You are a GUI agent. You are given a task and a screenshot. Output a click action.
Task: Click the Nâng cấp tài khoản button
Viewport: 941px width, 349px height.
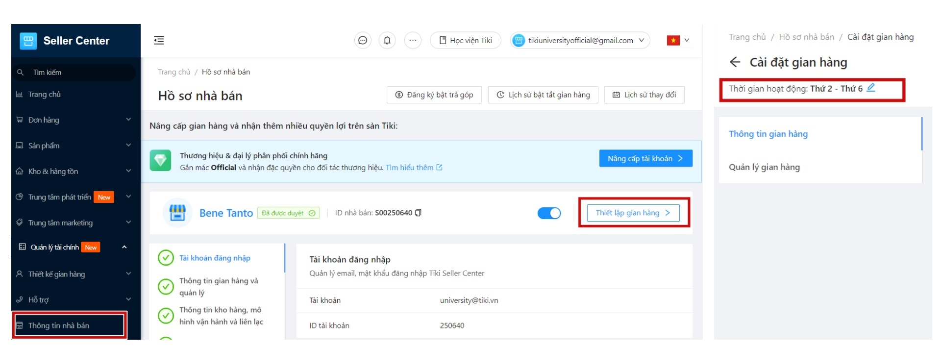pos(645,158)
